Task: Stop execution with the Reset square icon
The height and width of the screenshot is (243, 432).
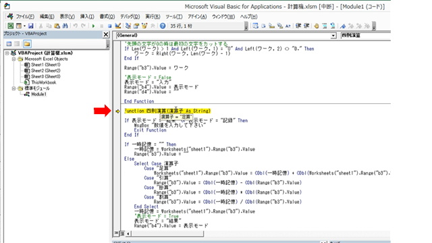Action: click(109, 26)
